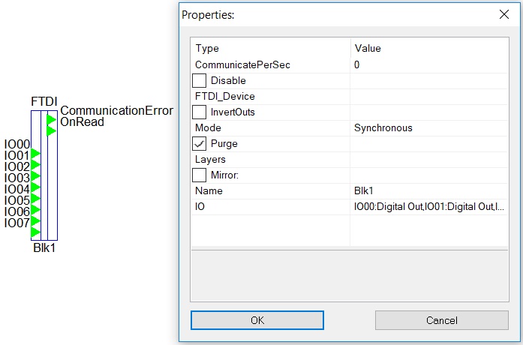Image resolution: width=523 pixels, height=345 pixels.
Task: Click the OnRead output pin arrow
Action: click(51, 130)
